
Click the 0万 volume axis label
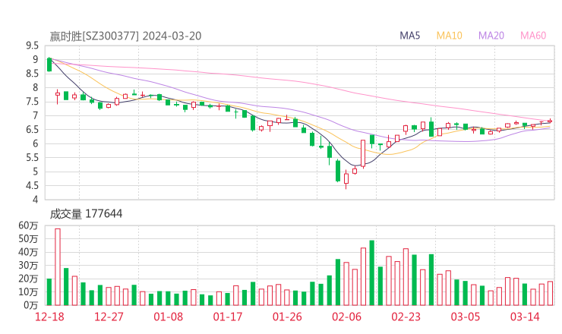[x=31, y=305]
